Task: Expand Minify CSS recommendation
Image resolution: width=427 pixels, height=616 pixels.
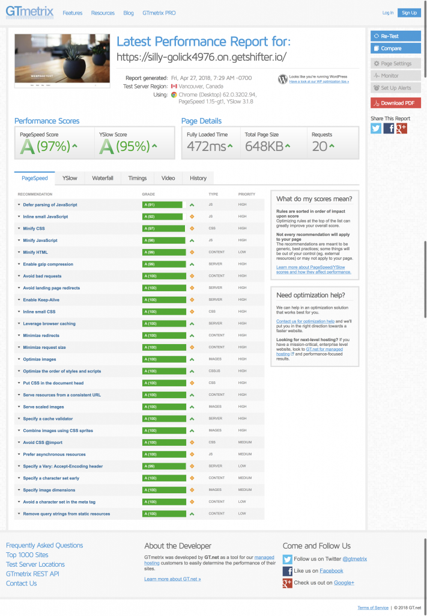Action: tap(34, 228)
